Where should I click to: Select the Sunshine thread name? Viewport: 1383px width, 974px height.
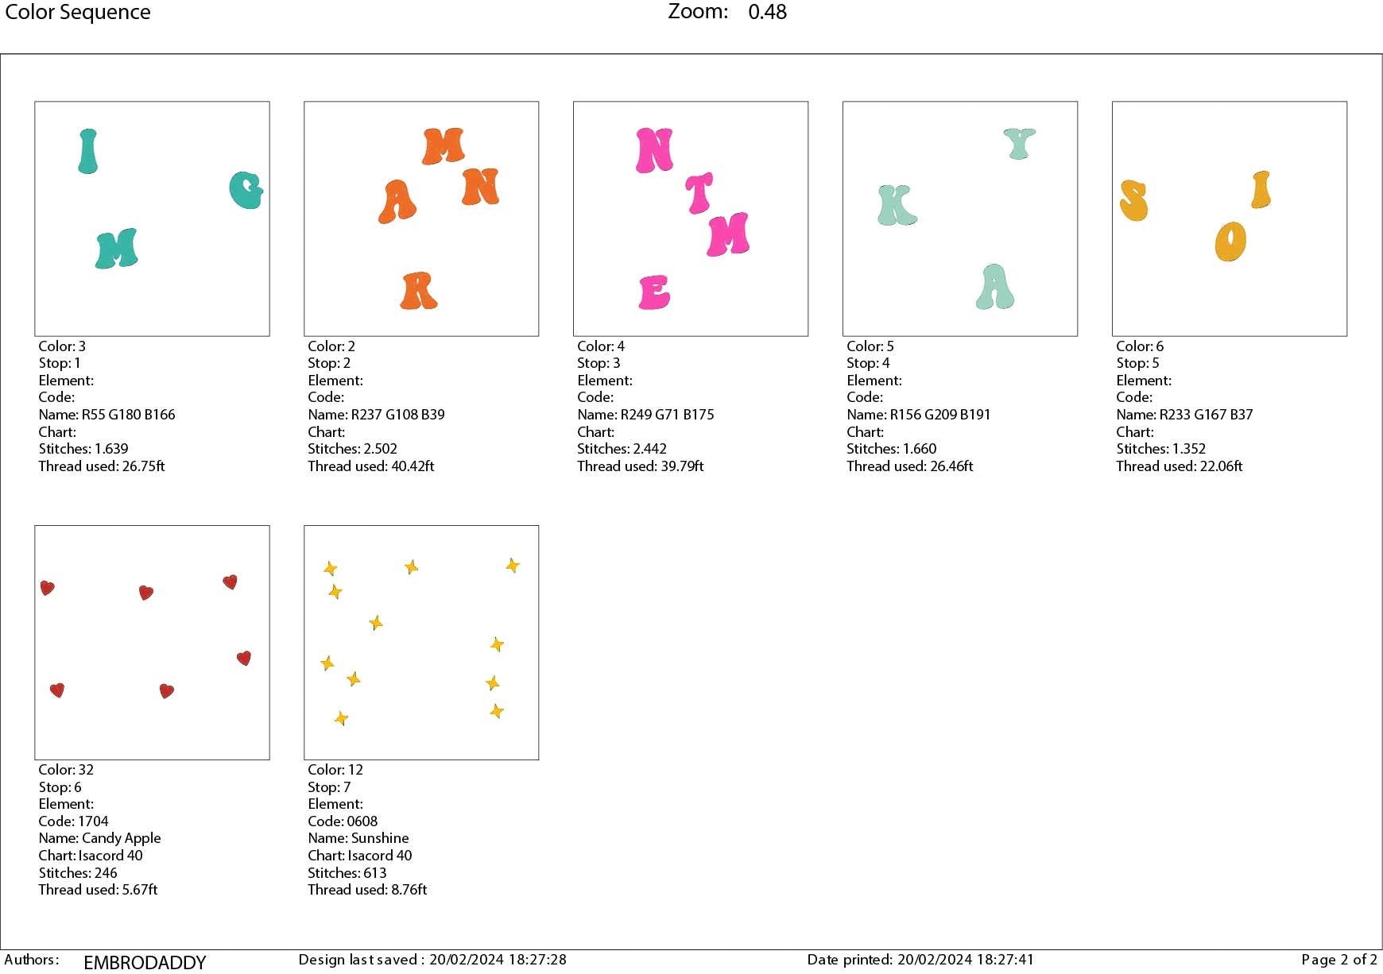tap(380, 838)
